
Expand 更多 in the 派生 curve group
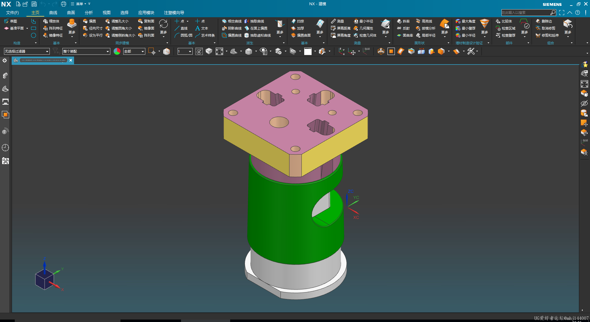[280, 28]
